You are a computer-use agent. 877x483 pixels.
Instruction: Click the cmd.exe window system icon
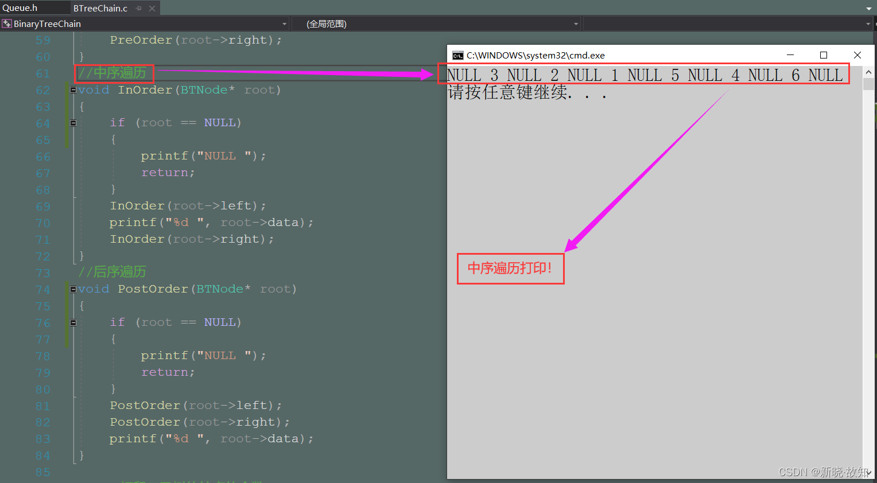click(457, 56)
